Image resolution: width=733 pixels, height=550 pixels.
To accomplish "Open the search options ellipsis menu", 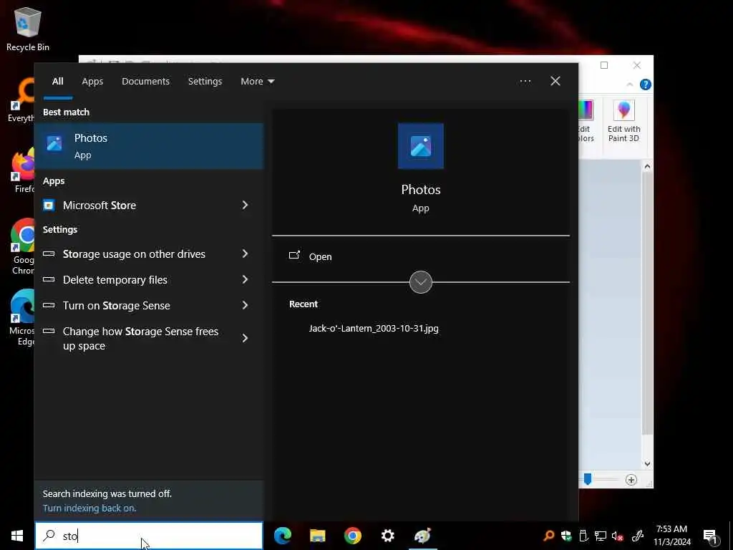I will [x=525, y=82].
